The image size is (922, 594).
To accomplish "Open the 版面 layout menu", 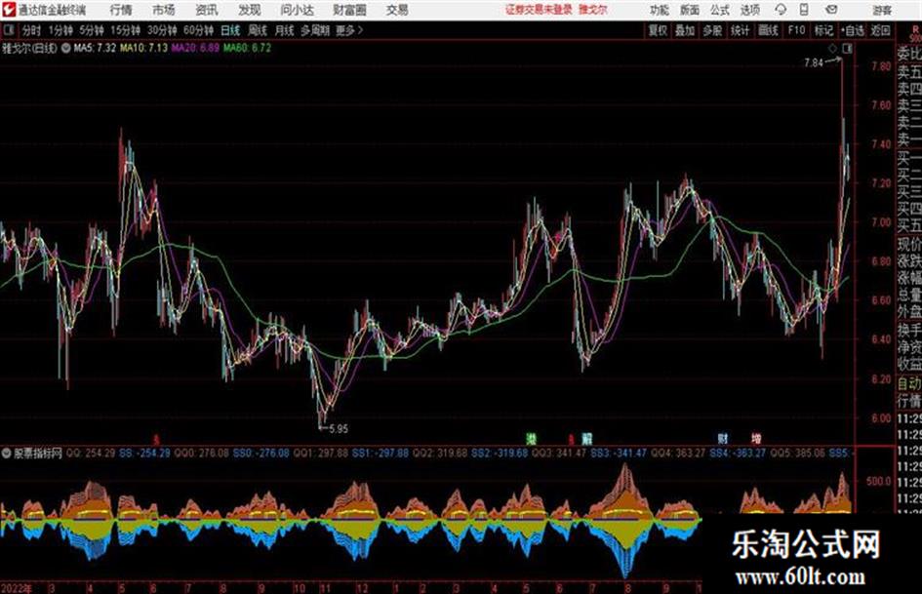I will click(x=690, y=10).
